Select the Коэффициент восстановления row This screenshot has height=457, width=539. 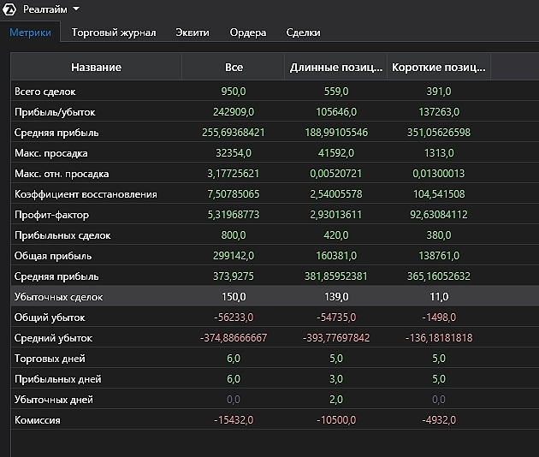pos(86,194)
